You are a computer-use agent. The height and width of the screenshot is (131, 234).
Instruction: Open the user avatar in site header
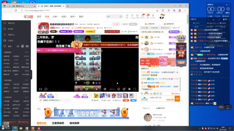(162, 17)
